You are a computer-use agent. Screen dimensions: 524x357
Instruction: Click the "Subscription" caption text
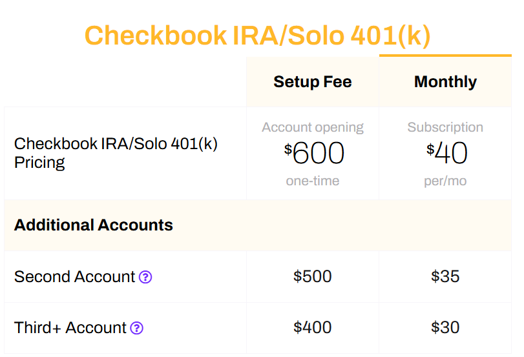[x=445, y=127]
